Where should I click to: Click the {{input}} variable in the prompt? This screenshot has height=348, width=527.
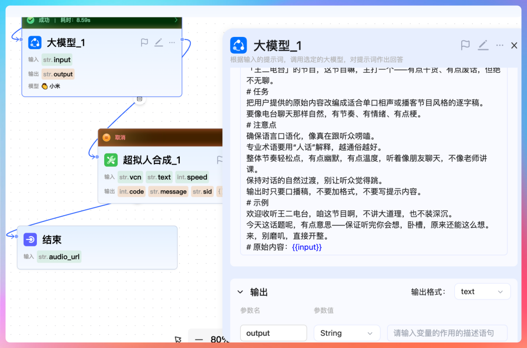307,247
